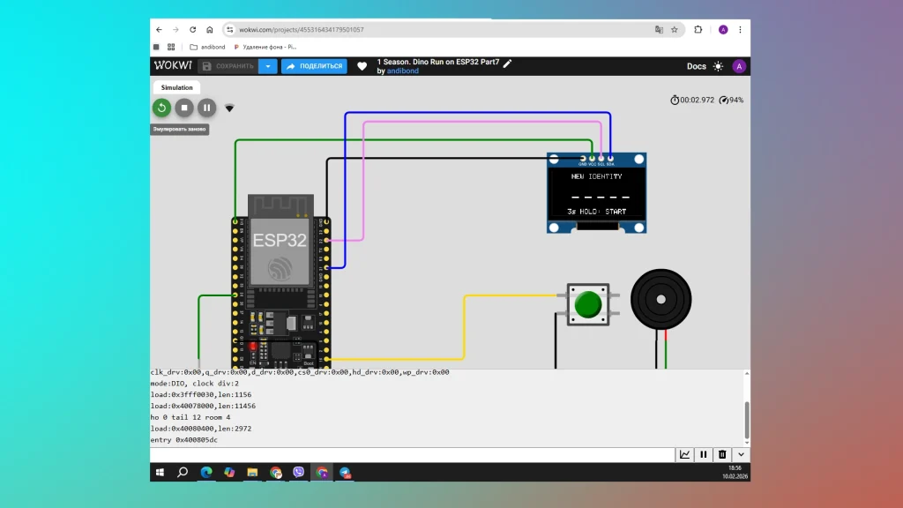903x508 pixels.
Task: Open the apps grid in bookmarks bar
Action: tap(171, 47)
